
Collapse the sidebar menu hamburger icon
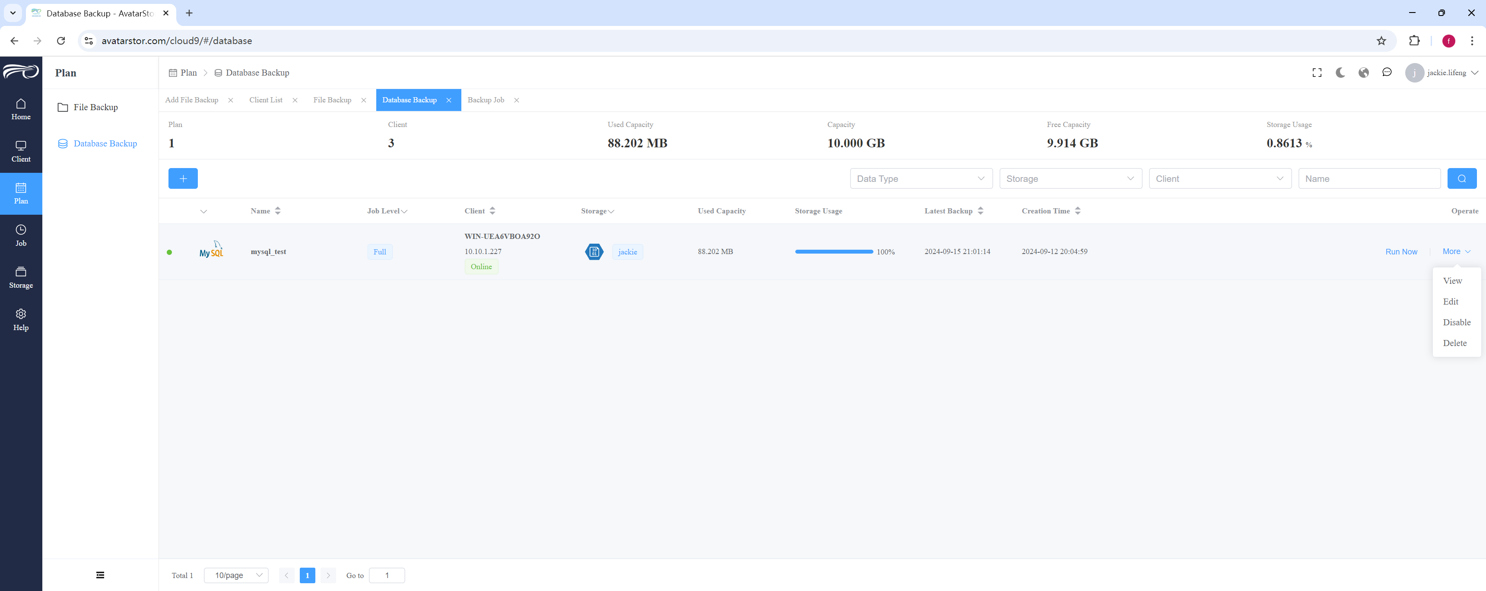100,575
